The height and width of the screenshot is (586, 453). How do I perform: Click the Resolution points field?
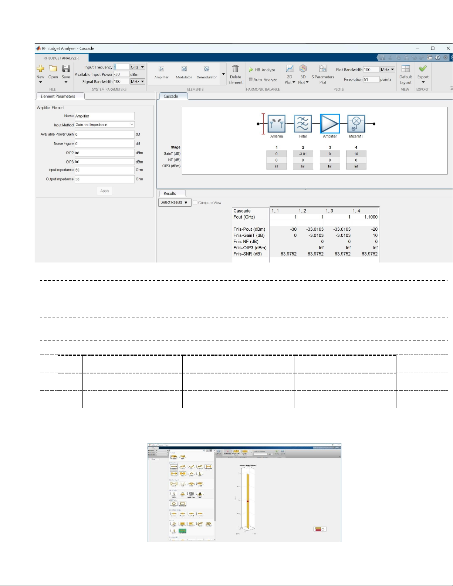[x=371, y=79]
